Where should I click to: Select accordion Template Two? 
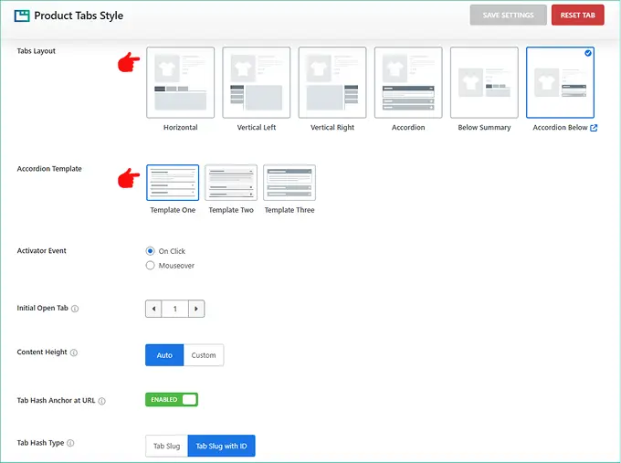click(231, 183)
